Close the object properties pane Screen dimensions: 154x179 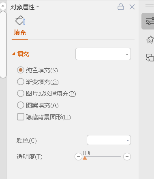(132, 7)
